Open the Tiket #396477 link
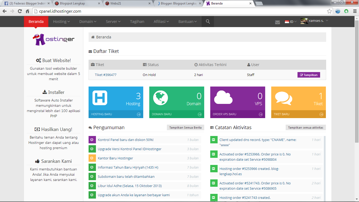 [x=106, y=75]
